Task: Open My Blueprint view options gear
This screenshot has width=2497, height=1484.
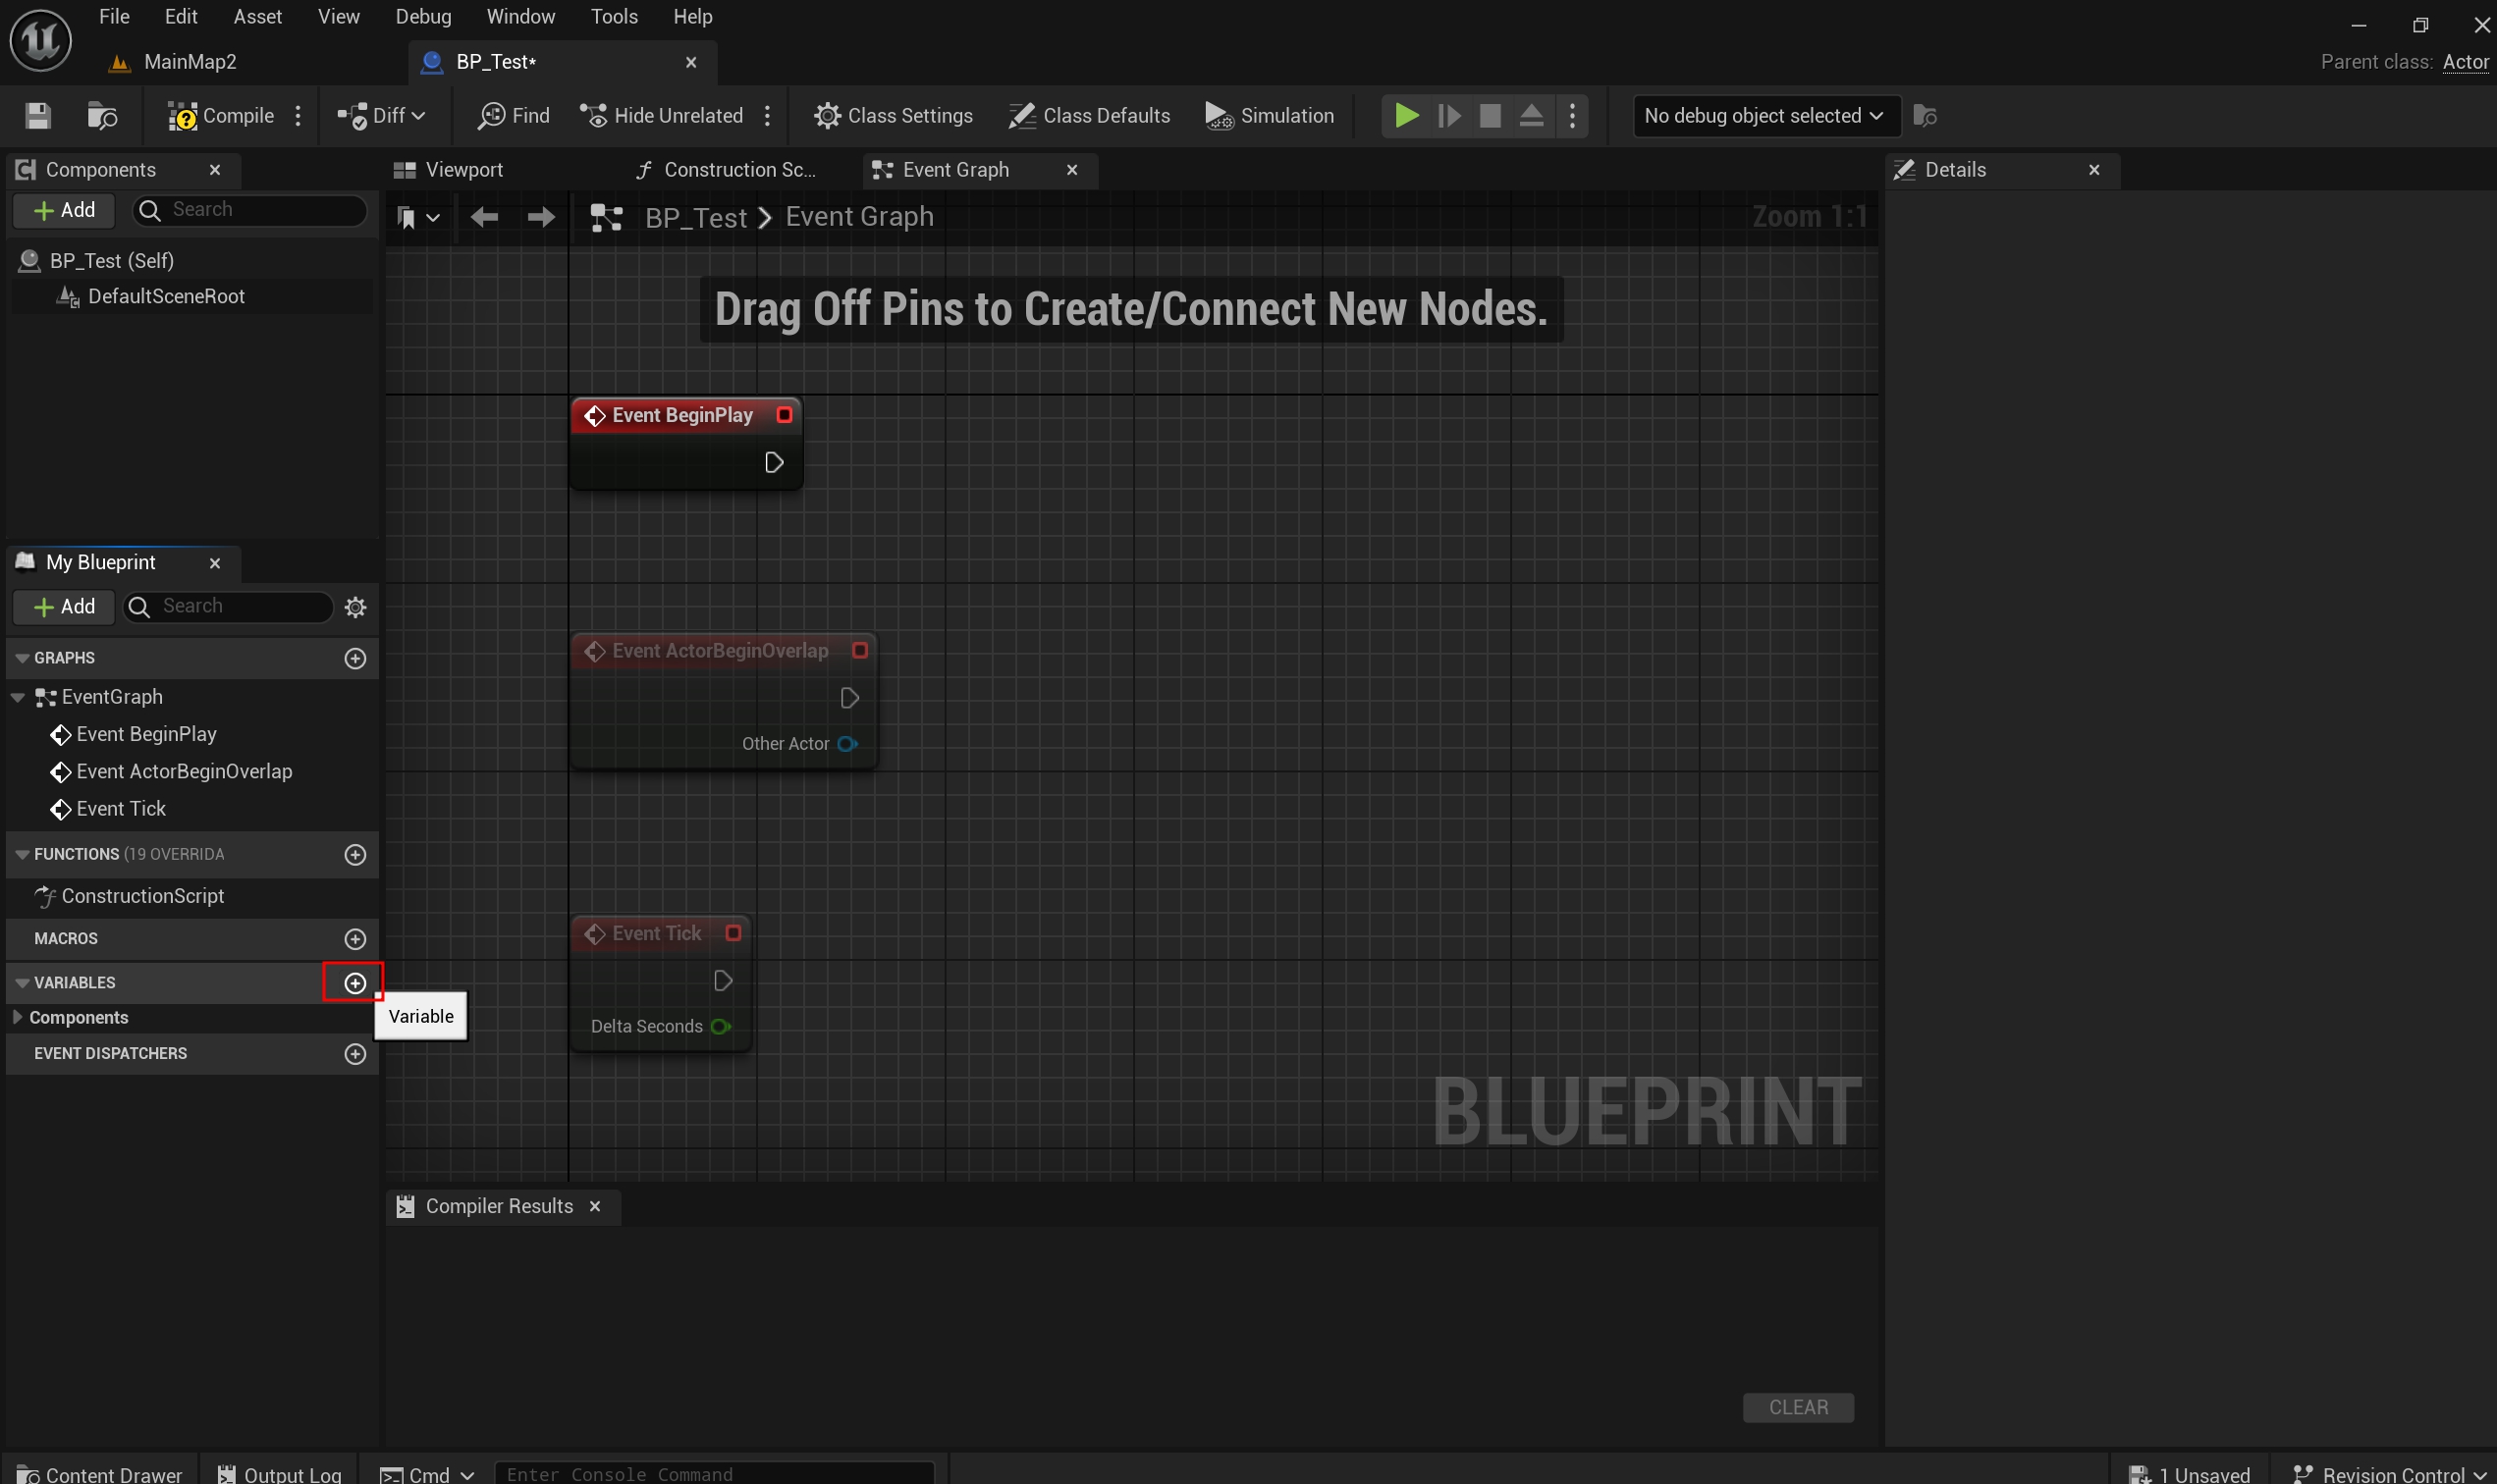Action: pos(355,607)
